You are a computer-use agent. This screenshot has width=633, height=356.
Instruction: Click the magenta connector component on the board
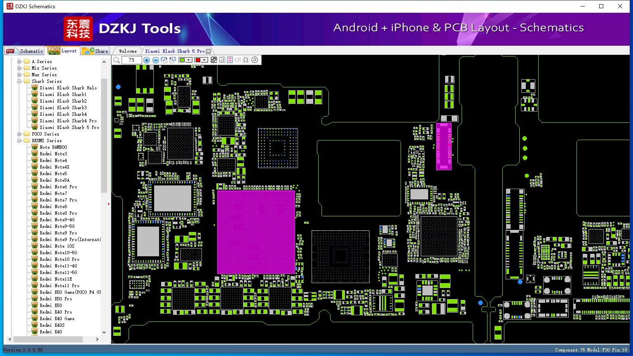pyautogui.click(x=444, y=146)
